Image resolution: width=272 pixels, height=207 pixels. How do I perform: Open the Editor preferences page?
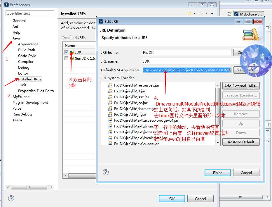pos(23,73)
